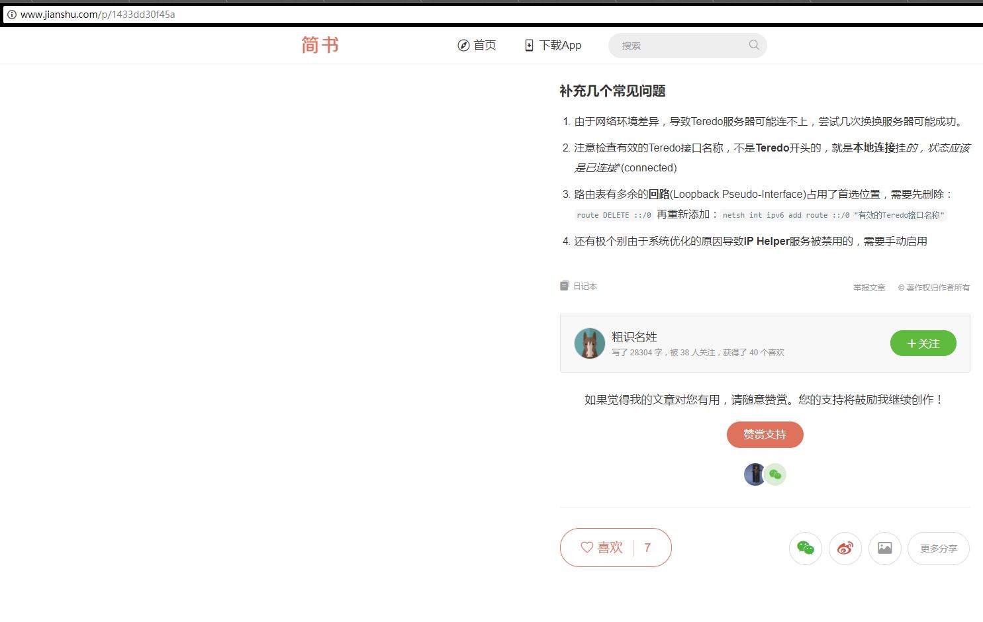Click the compass icon next to 首页
This screenshot has width=983, height=622.
click(463, 45)
